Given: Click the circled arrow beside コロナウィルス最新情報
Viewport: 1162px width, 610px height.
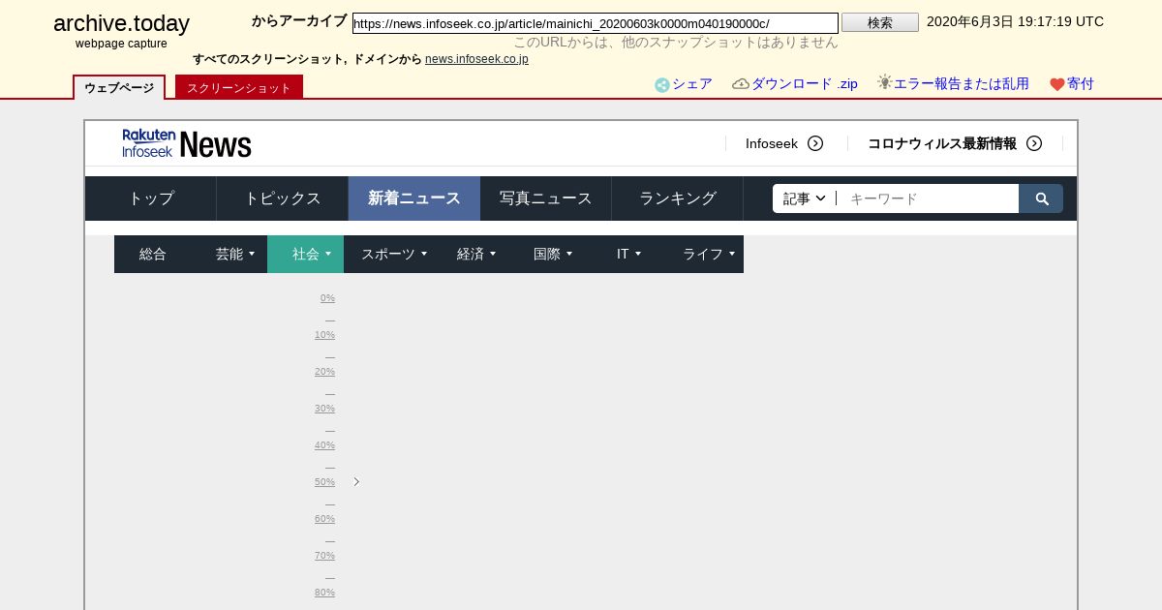Looking at the screenshot, I should click(1034, 143).
